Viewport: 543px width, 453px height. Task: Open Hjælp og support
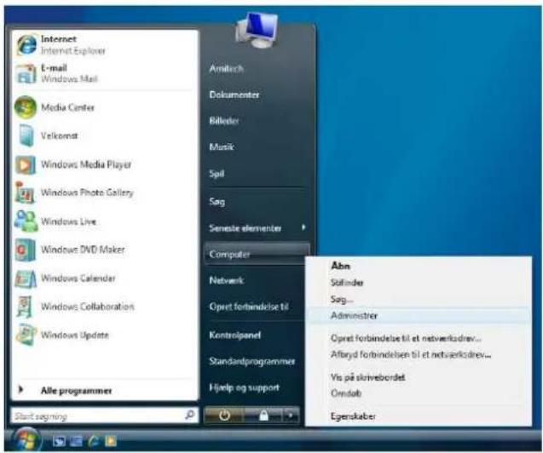tap(244, 387)
